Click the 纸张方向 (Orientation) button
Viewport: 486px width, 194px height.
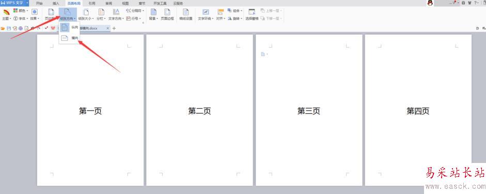click(x=68, y=14)
